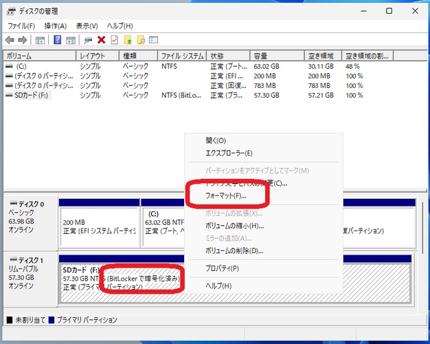Select the ディスク 1 removable disk label
This screenshot has width=430, height=344.
[x=30, y=279]
